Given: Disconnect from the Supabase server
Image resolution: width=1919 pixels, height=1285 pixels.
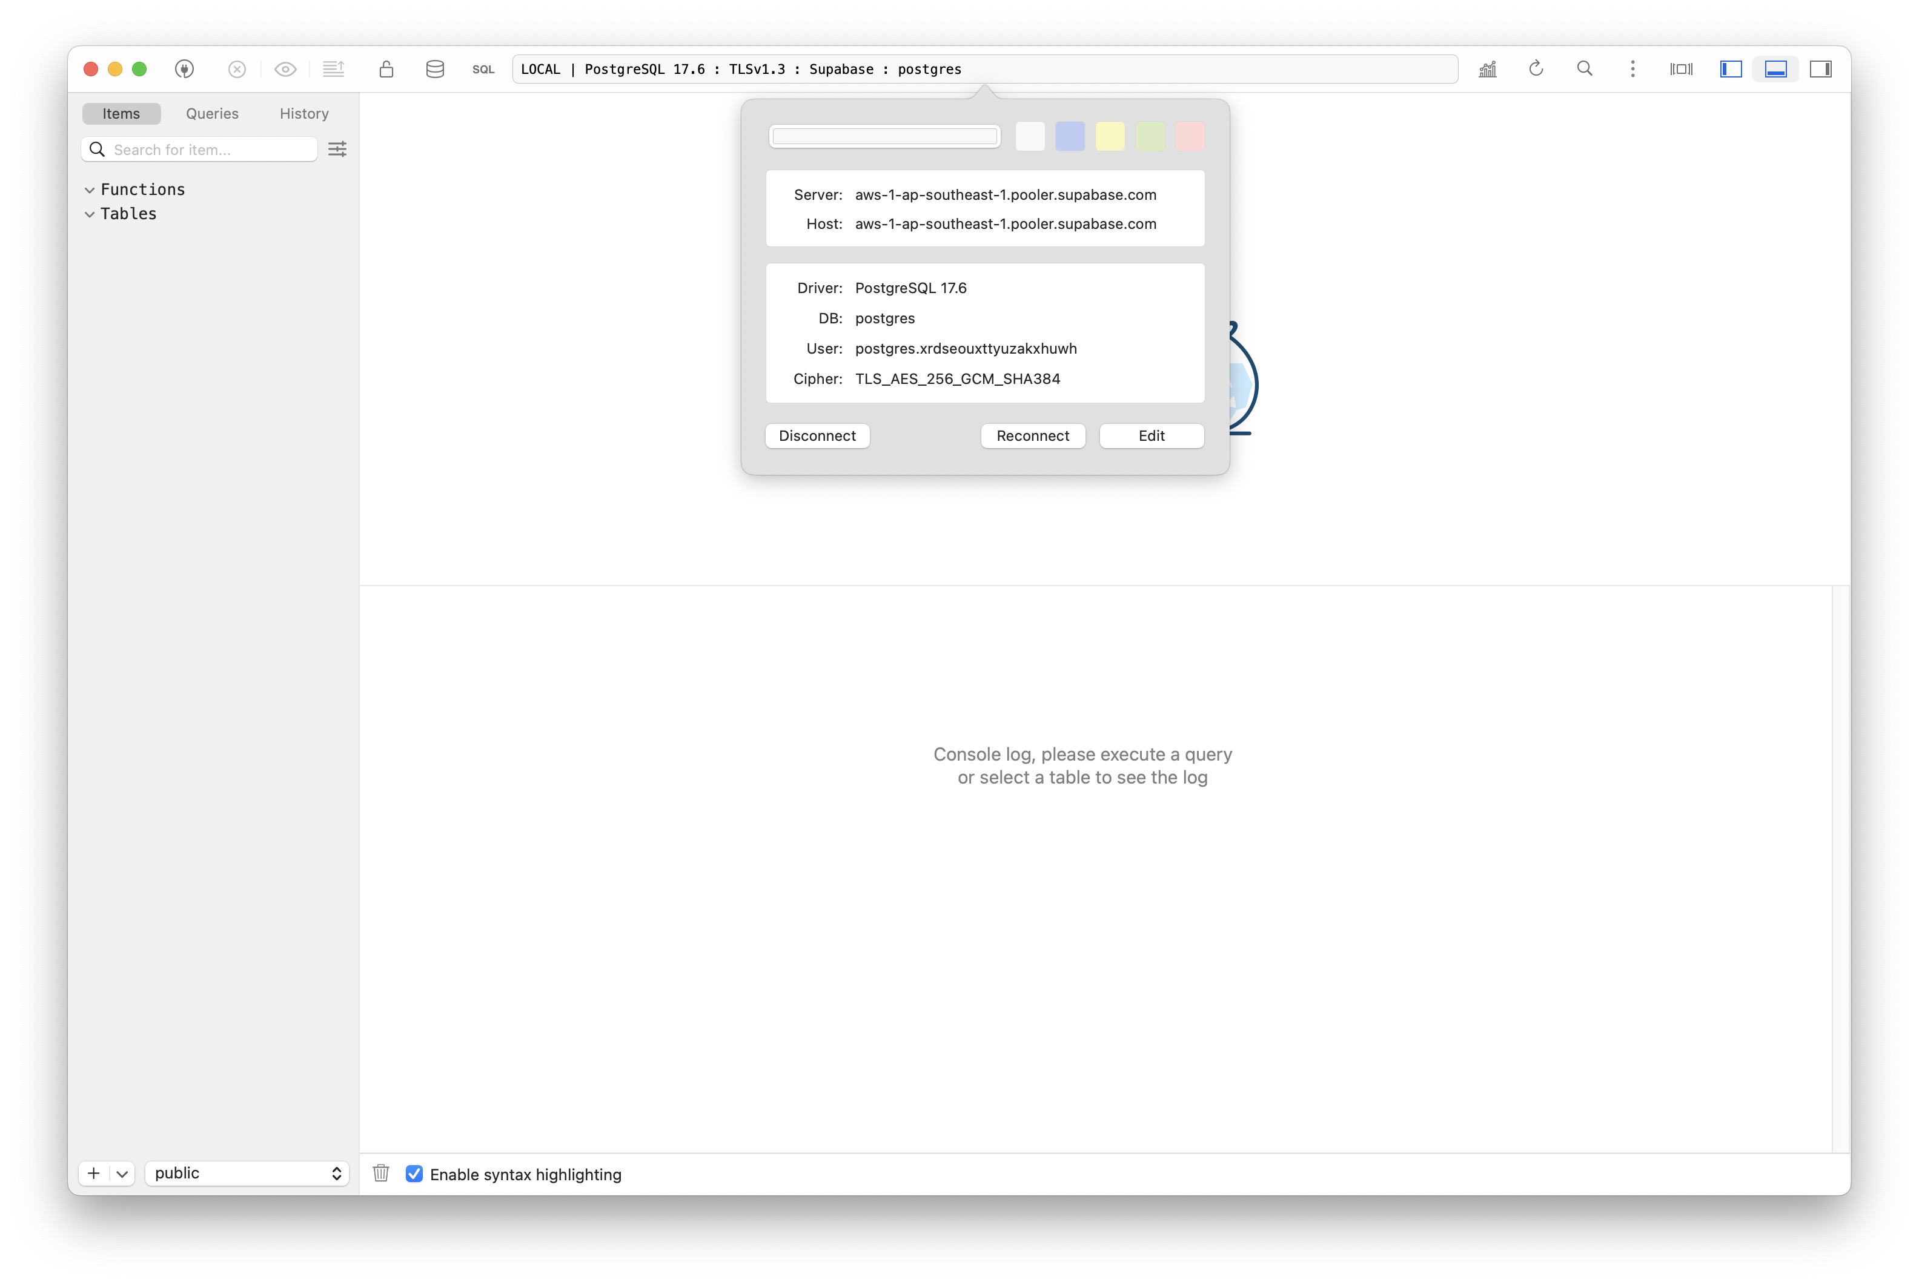Looking at the screenshot, I should (x=817, y=435).
